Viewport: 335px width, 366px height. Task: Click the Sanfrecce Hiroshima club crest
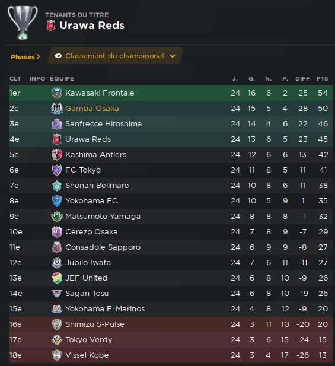(57, 124)
